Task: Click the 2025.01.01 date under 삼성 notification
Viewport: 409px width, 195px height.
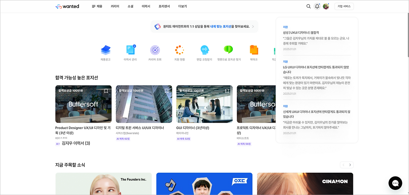Action: coord(289,49)
